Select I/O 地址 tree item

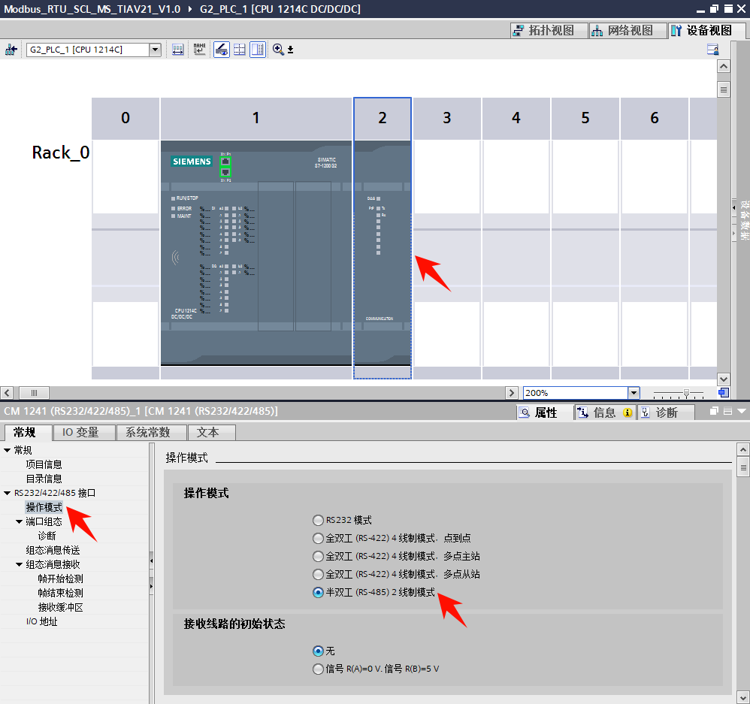pyautogui.click(x=42, y=622)
